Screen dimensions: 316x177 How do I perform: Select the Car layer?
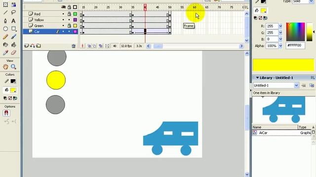coord(37,31)
